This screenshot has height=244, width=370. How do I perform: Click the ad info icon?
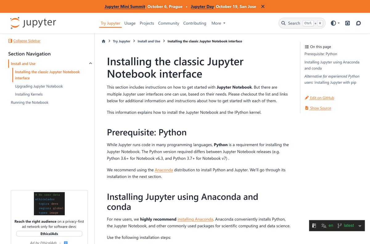(66, 242)
